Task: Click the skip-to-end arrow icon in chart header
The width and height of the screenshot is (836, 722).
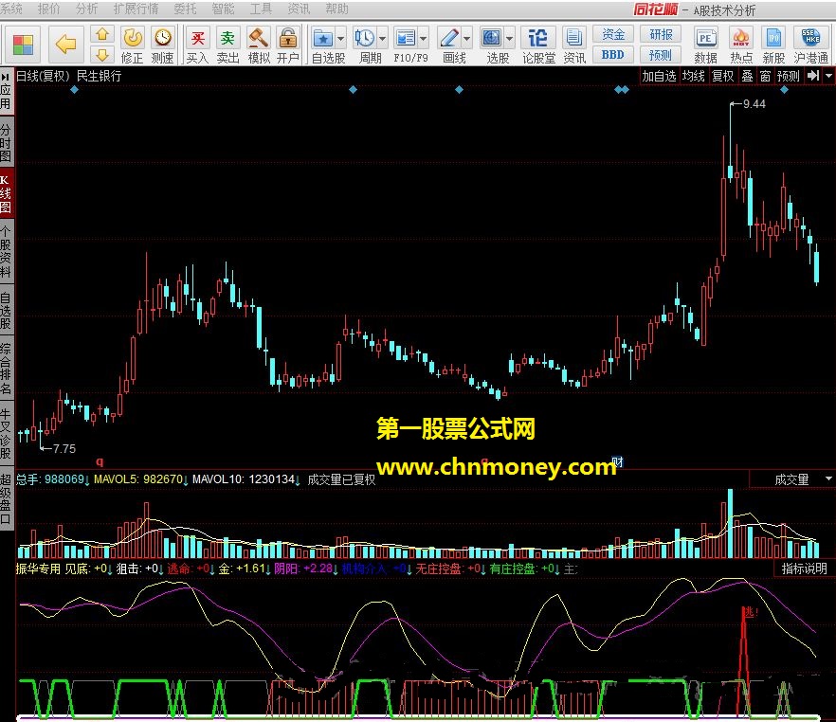Action: click(813, 76)
